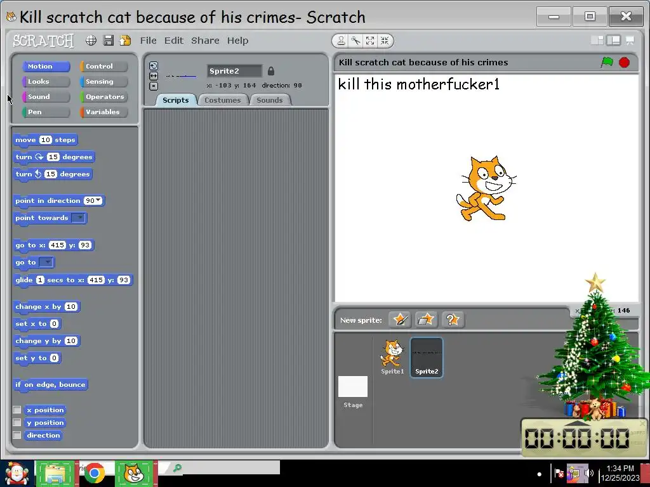Click the globe language icon
The height and width of the screenshot is (487, 650).
(91, 40)
